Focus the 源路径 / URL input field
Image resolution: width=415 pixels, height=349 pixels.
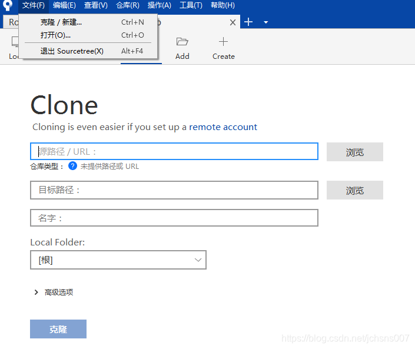pos(174,151)
